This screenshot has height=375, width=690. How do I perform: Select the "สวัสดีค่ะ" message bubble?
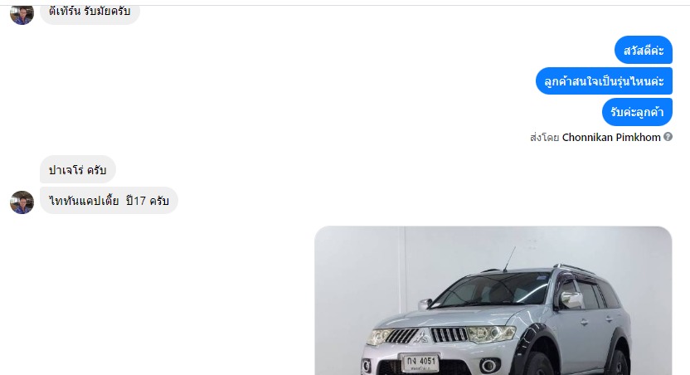(x=644, y=50)
